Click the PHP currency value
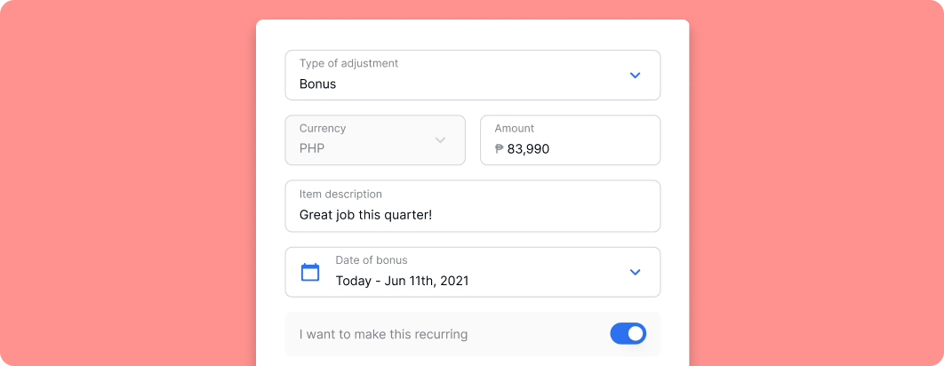The width and height of the screenshot is (944, 366). coord(312,148)
